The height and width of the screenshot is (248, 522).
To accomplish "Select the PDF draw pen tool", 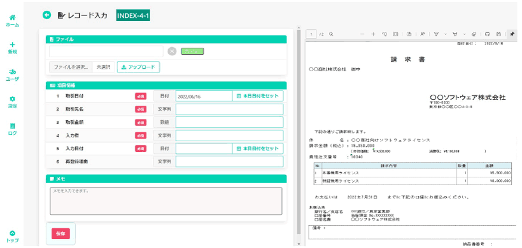I will pyautogui.click(x=436, y=34).
